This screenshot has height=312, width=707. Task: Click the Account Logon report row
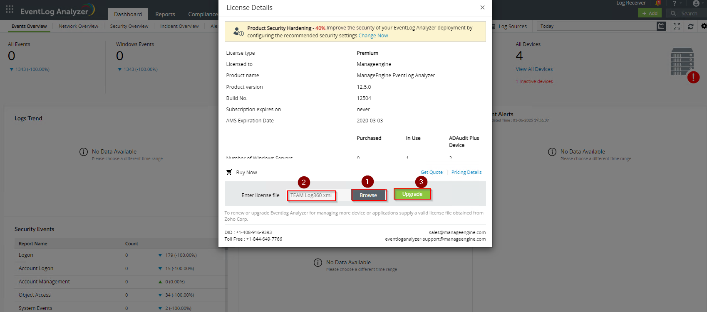120,268
